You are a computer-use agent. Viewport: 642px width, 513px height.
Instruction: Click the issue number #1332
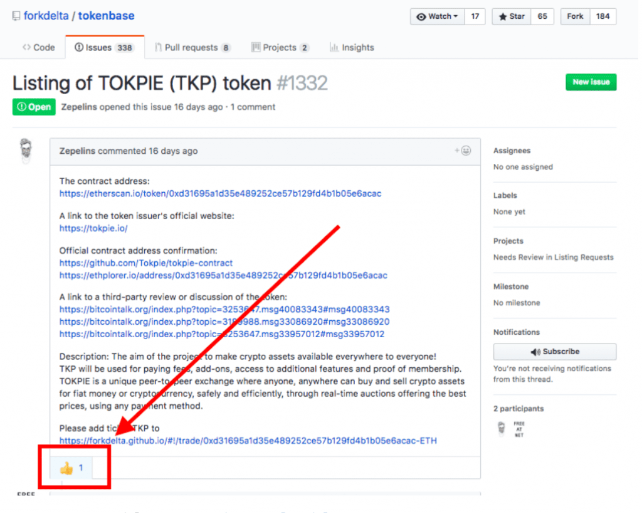(x=302, y=84)
